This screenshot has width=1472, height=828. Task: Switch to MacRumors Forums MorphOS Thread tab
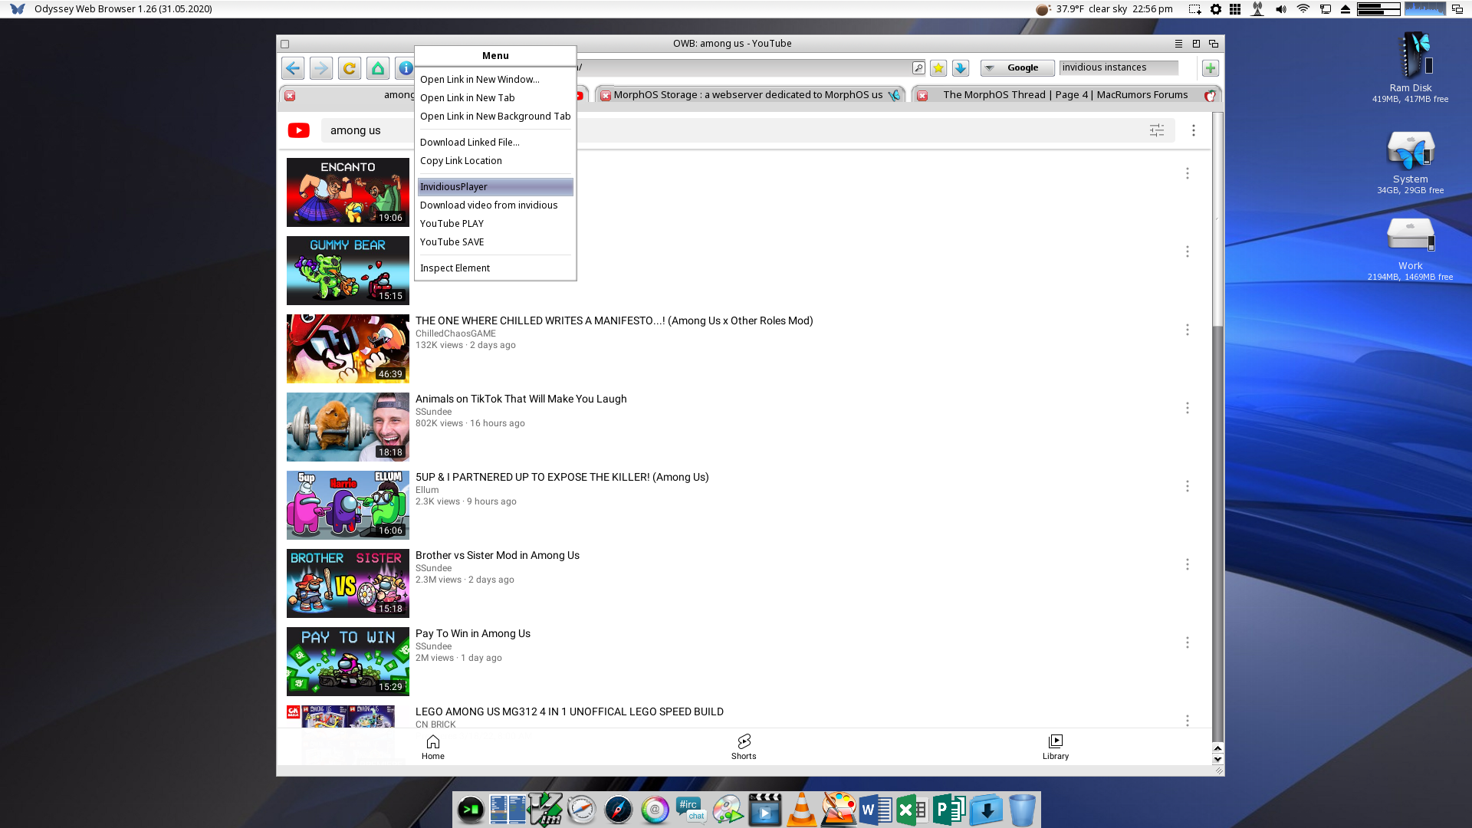pyautogui.click(x=1065, y=95)
